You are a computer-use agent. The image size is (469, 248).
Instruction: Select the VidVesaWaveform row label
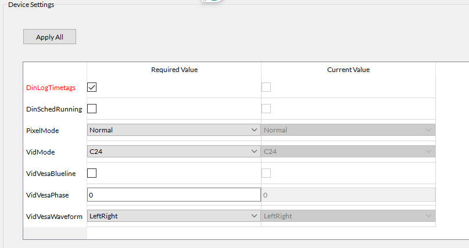tap(54, 217)
